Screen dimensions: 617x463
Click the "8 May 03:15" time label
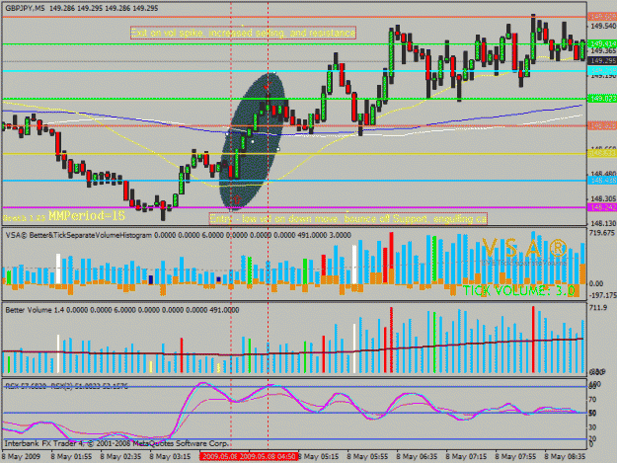[x=170, y=457]
